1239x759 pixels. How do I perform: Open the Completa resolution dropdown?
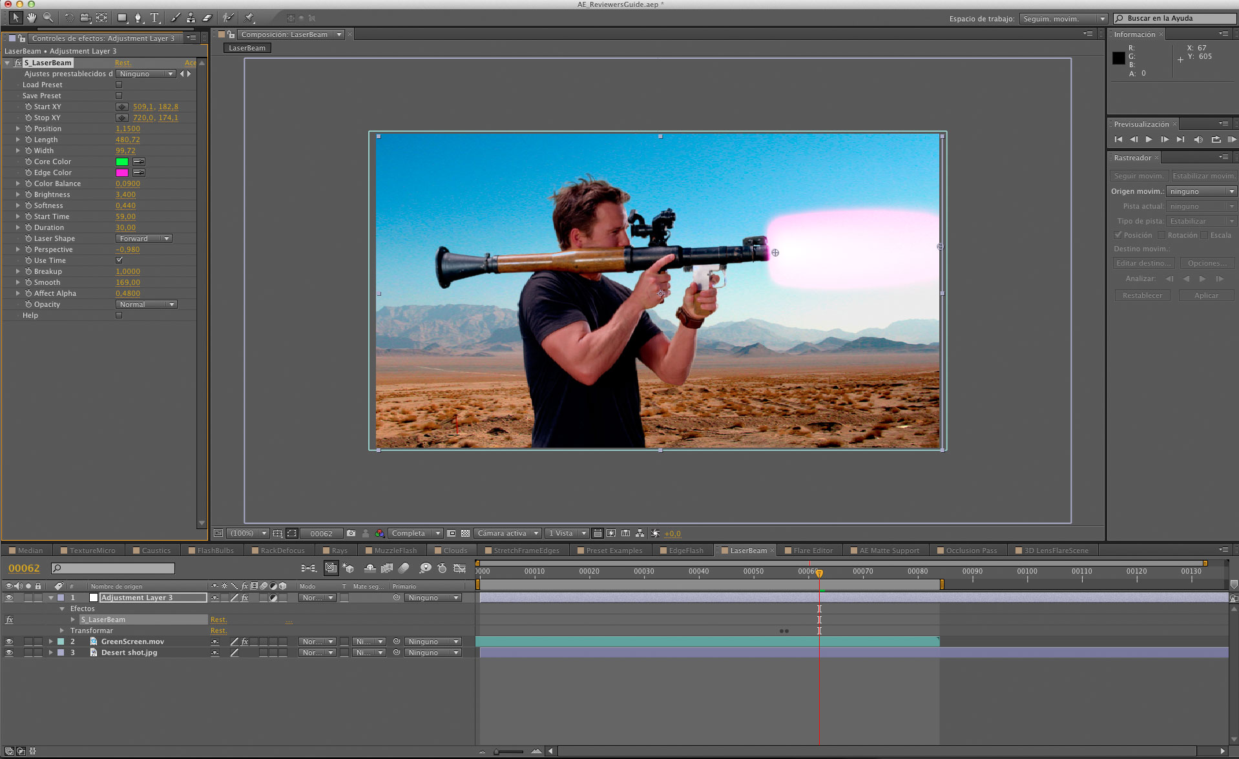(x=415, y=533)
